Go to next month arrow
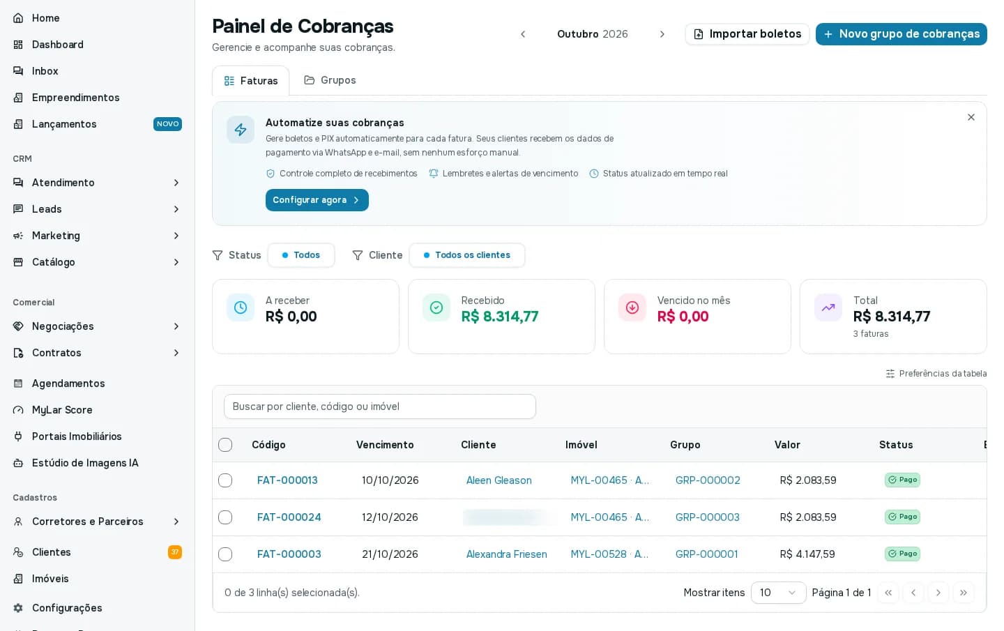The height and width of the screenshot is (631, 1004). pyautogui.click(x=662, y=34)
